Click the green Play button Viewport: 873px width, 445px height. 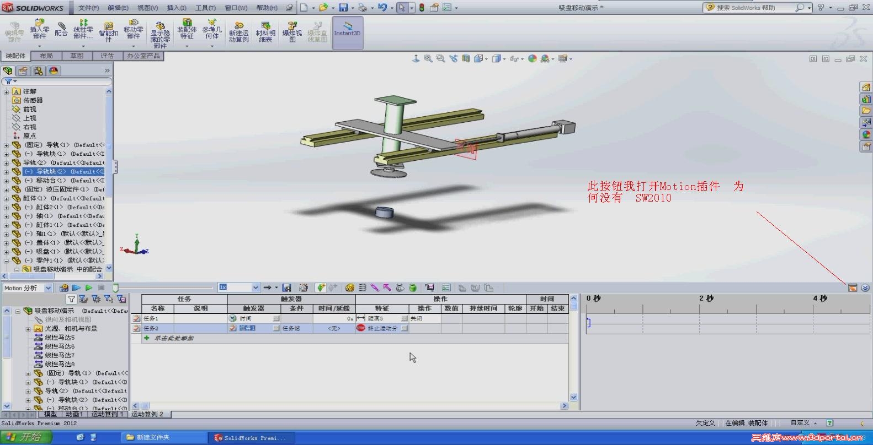point(88,287)
